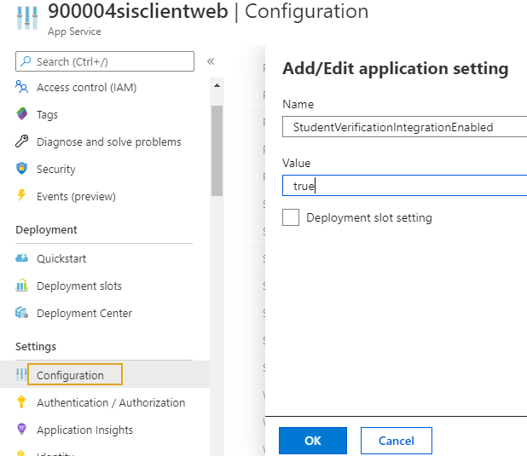Click the Authentication key icon

coord(21,402)
